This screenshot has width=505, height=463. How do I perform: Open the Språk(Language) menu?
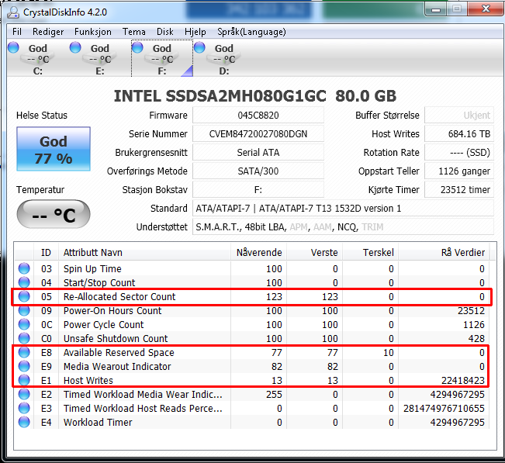click(x=251, y=32)
